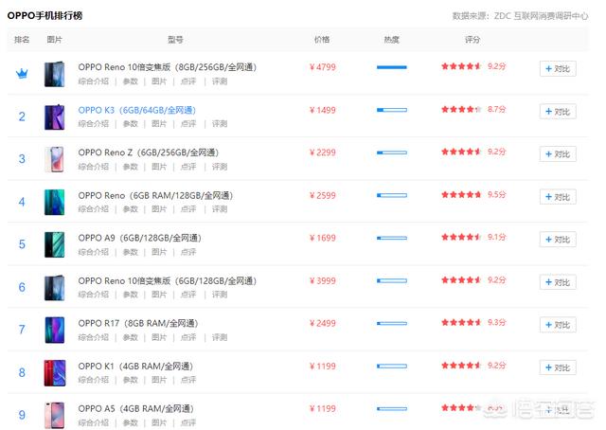
Task: Click the crown icon for rank one
Action: pos(22,73)
